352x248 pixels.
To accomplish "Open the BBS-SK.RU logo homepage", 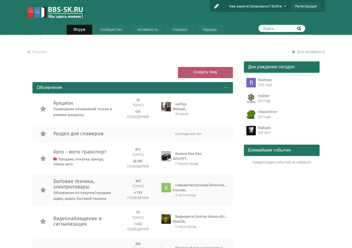I will pyautogui.click(x=55, y=12).
